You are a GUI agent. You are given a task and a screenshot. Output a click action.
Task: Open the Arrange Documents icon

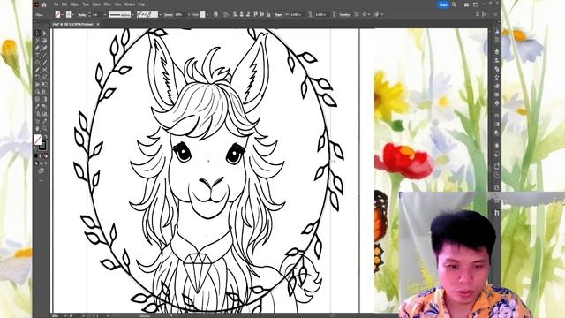click(466, 4)
